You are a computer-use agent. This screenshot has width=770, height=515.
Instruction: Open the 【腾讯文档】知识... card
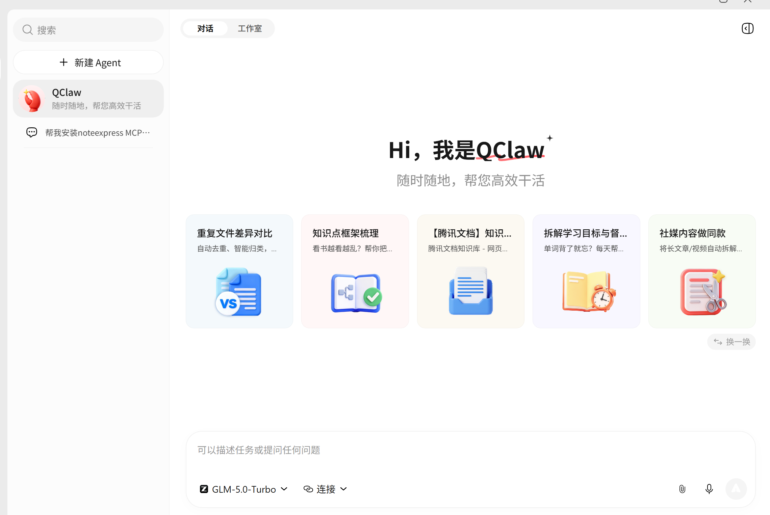point(471,271)
